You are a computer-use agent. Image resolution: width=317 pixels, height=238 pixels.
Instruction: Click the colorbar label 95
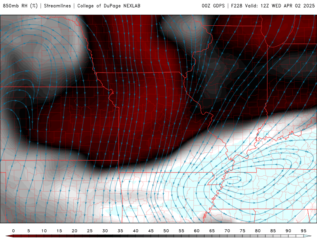tap(304, 231)
